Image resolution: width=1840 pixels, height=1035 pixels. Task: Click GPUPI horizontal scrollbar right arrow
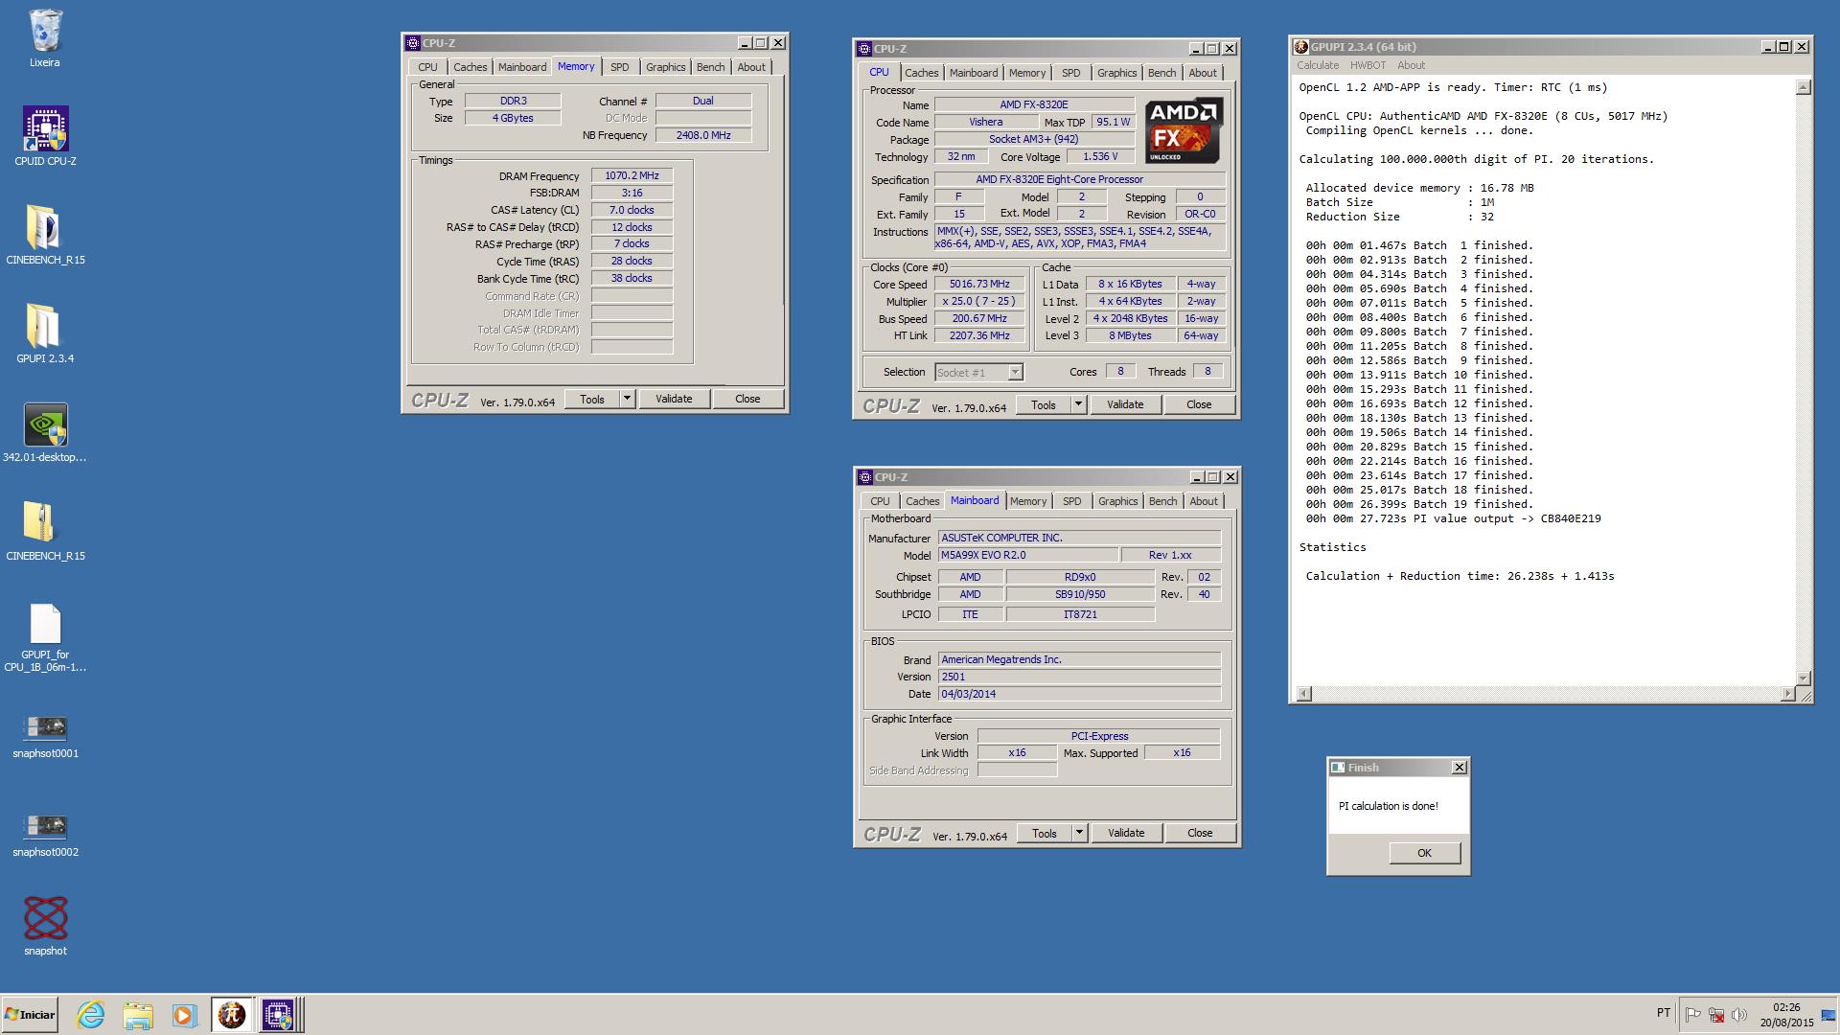coord(1787,694)
